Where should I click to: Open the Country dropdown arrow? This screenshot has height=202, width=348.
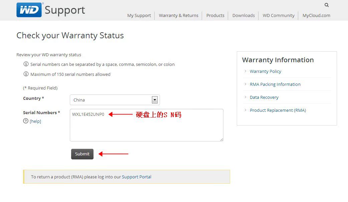point(155,100)
